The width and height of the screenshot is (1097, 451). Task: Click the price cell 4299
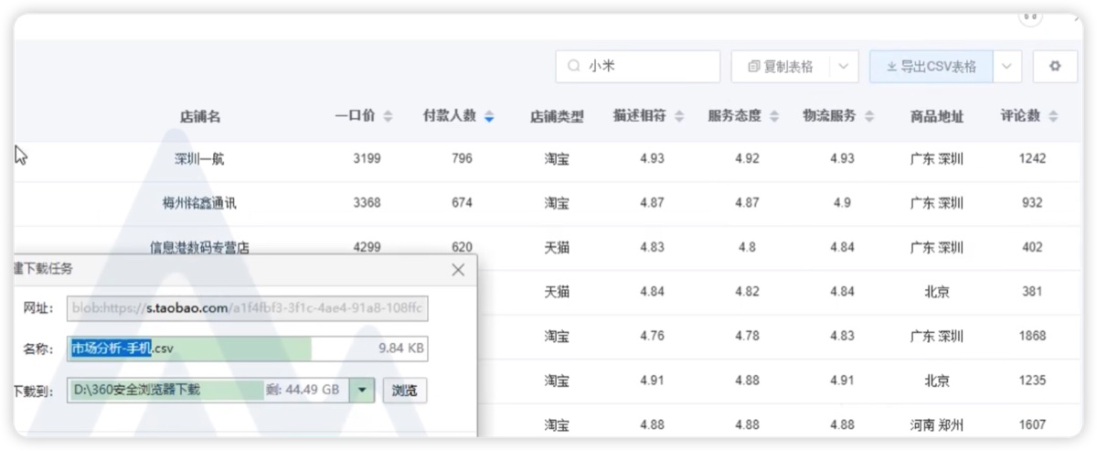367,247
